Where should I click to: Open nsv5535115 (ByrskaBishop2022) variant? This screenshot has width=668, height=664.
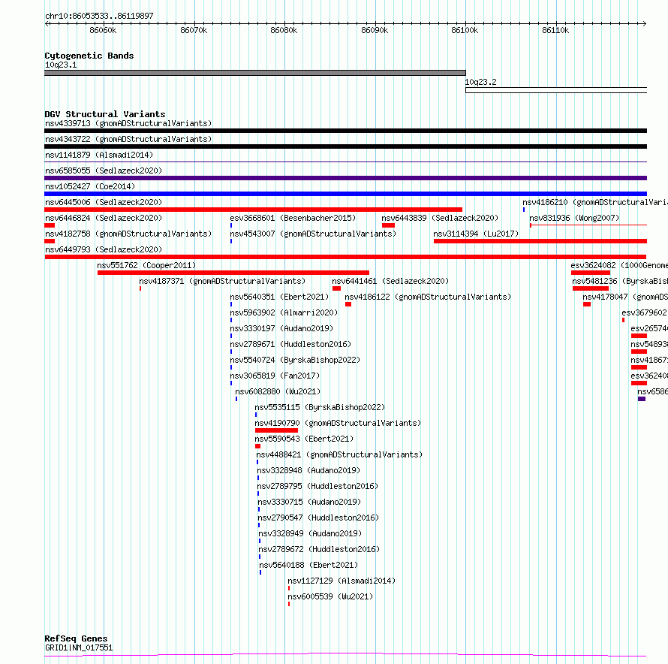point(320,407)
